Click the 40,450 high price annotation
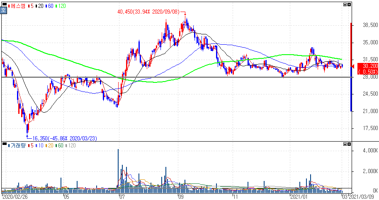This screenshot has width=379, height=200. 148,12
